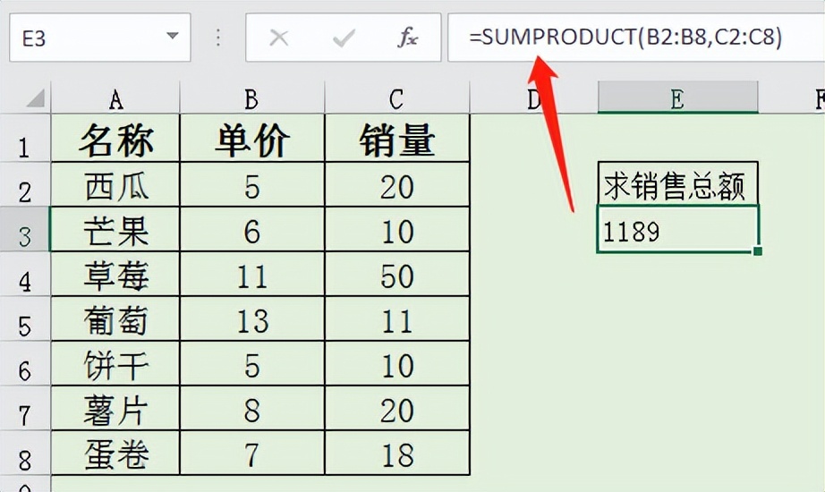Select column E header
The image size is (825, 492).
677,98
